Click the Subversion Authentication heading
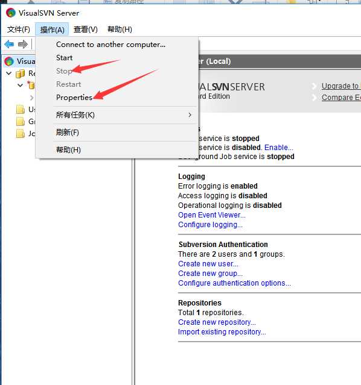The width and height of the screenshot is (361, 385). coord(223,245)
